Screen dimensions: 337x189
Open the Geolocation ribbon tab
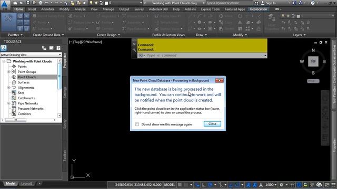coord(259,9)
